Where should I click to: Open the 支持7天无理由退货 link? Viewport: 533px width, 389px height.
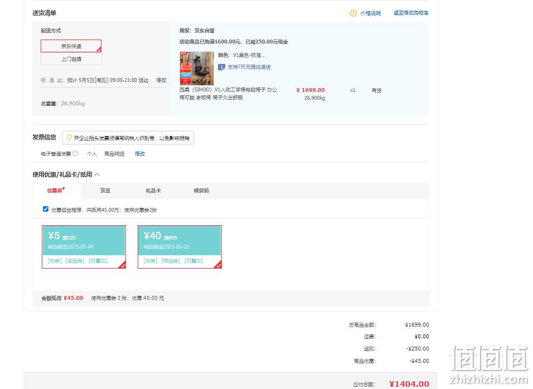(x=249, y=67)
